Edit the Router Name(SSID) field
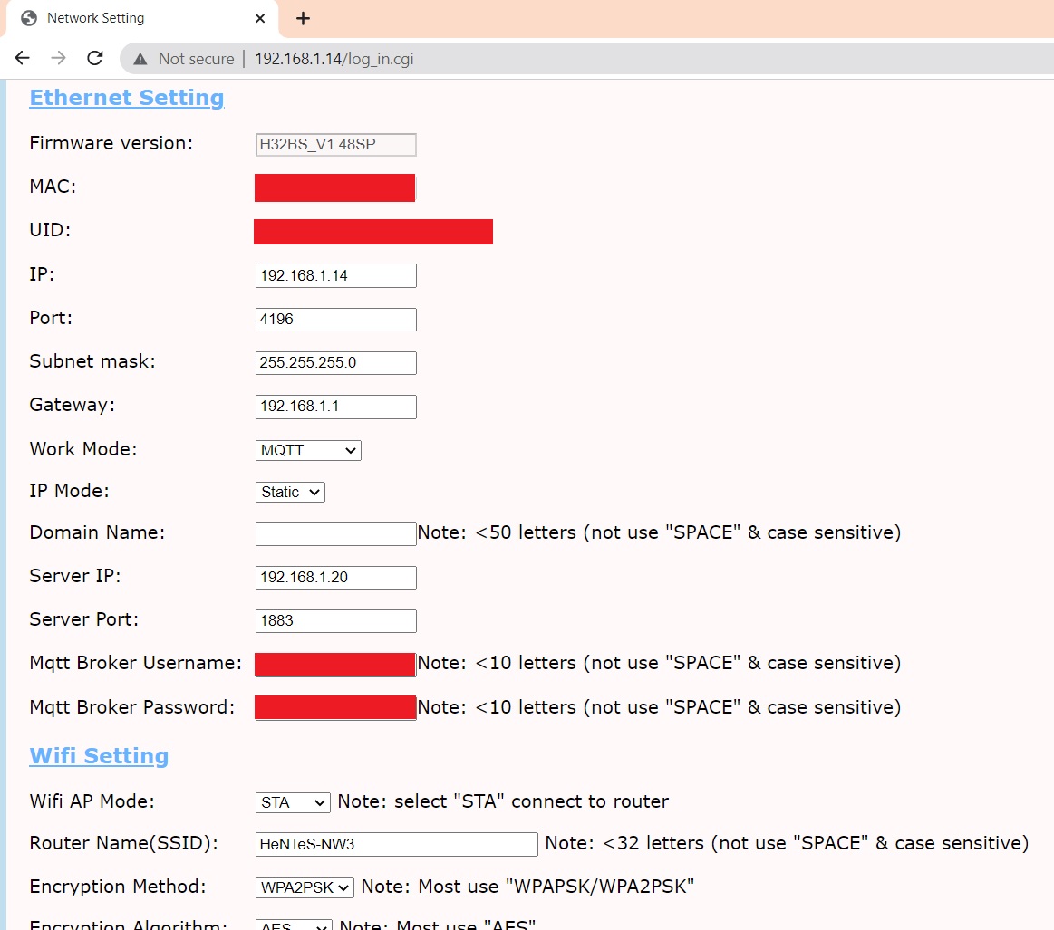The height and width of the screenshot is (930, 1054). [396, 844]
